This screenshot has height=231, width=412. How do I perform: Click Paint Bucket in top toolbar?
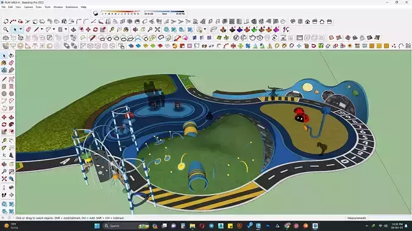coord(126,30)
